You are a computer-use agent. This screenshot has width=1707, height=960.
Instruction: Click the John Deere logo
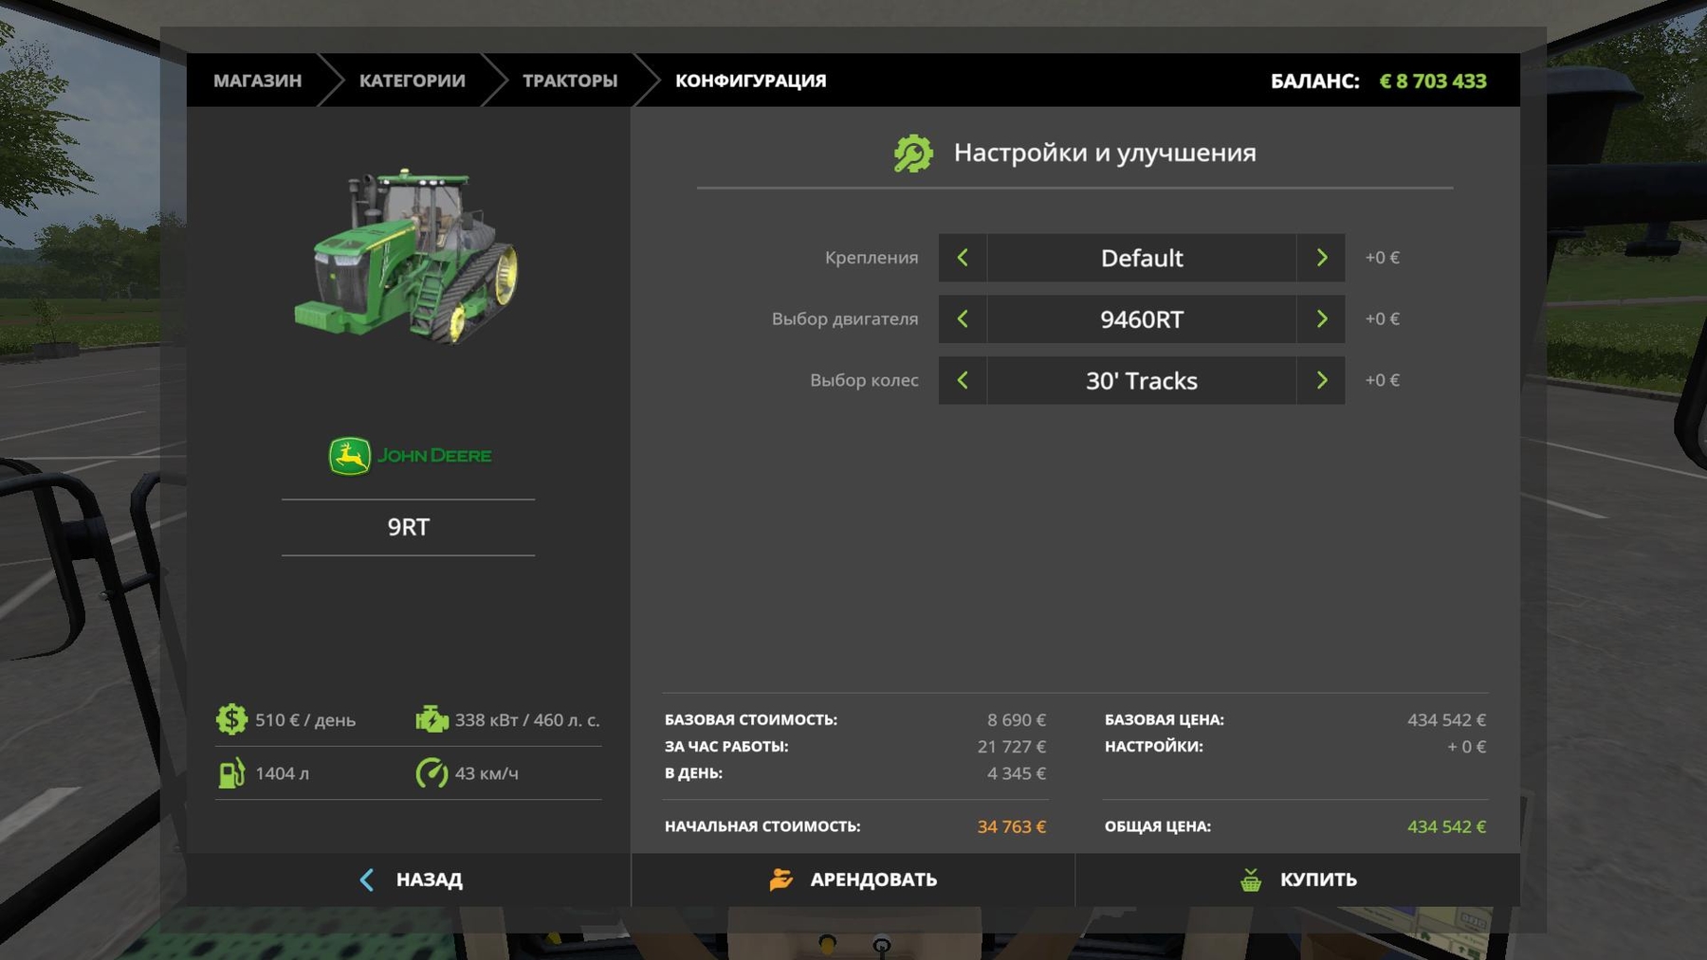pos(409,456)
